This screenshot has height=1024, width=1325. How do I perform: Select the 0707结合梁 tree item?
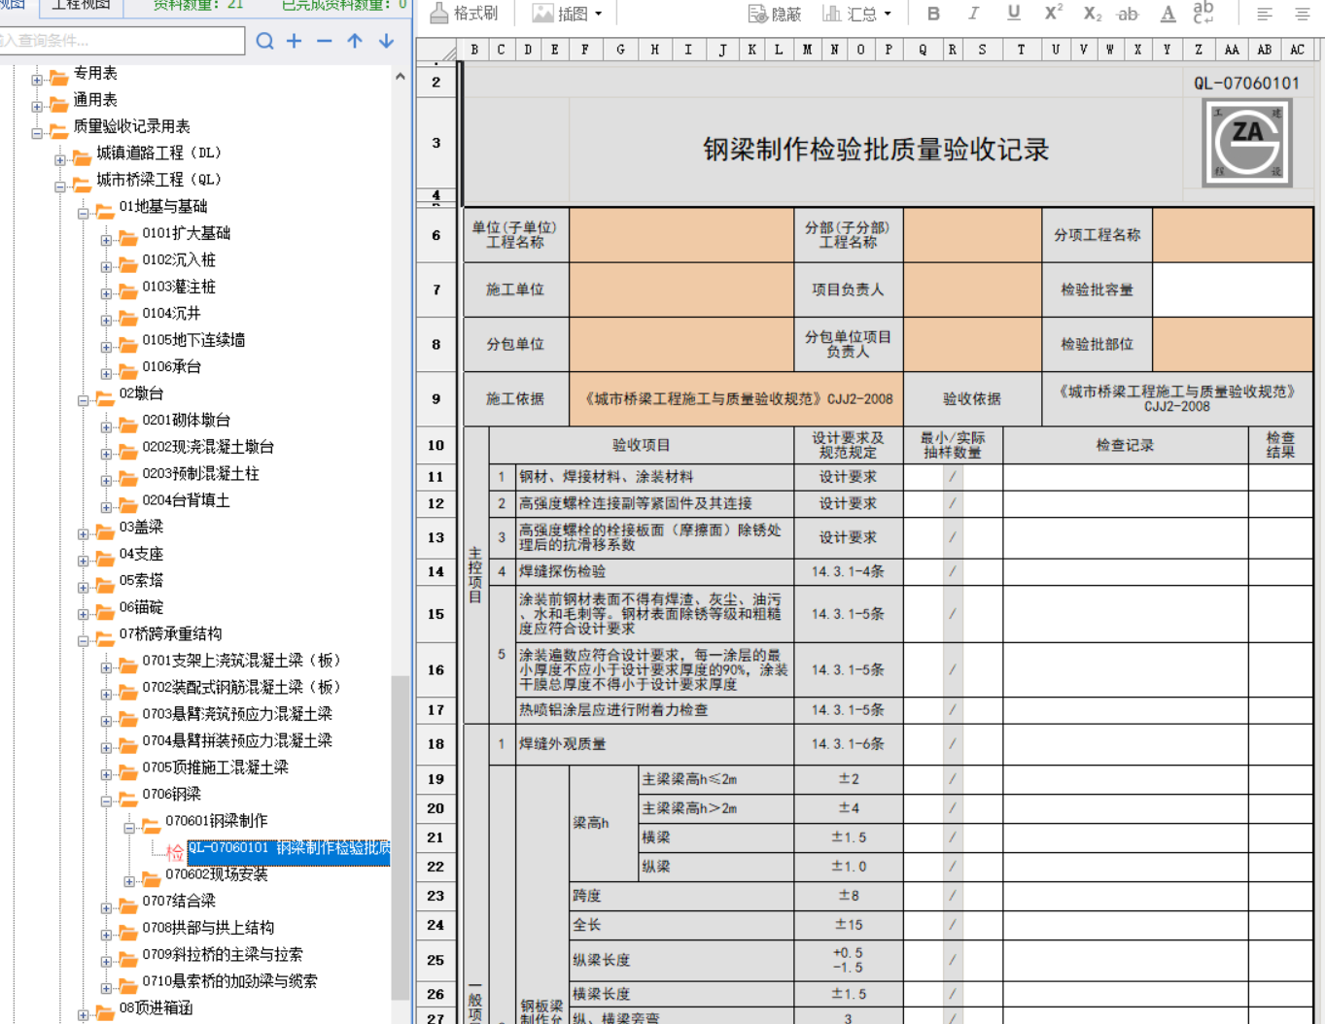pyautogui.click(x=179, y=901)
